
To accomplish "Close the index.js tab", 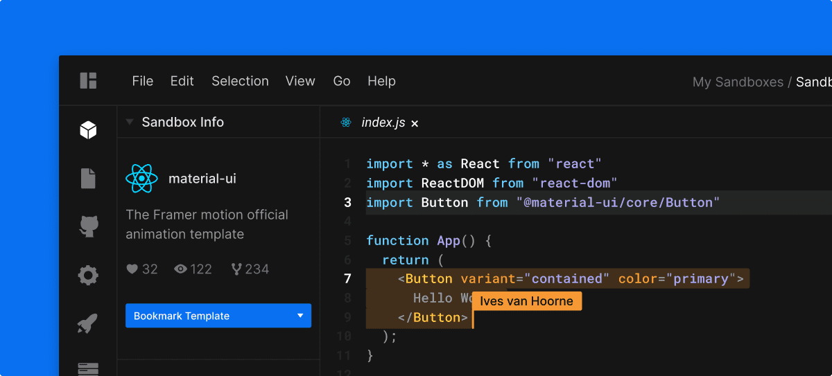I will tap(415, 123).
